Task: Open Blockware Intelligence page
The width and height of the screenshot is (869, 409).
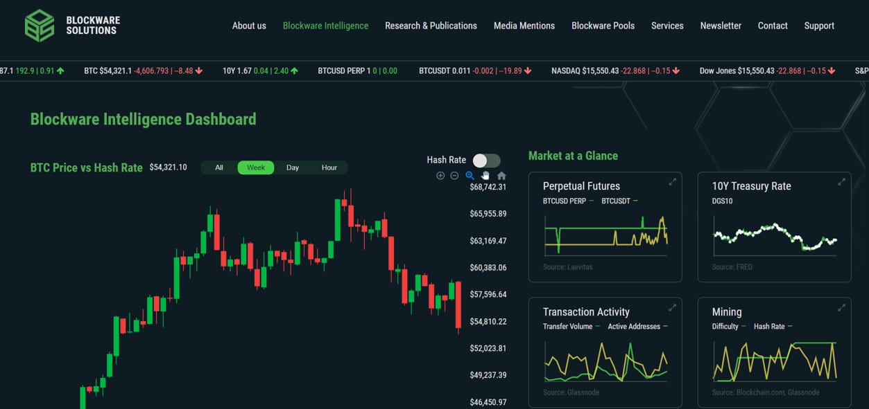Action: pyautogui.click(x=325, y=26)
